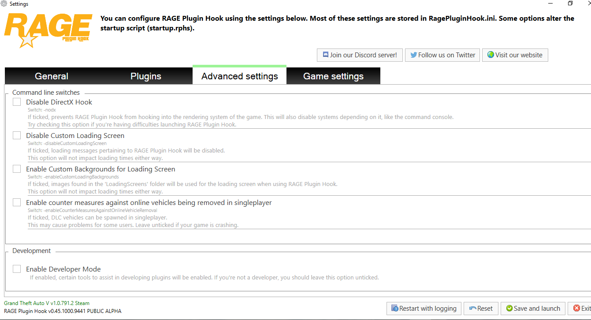Select the Advanced settings tab
Screen dimensions: 591x320
pyautogui.click(x=240, y=76)
